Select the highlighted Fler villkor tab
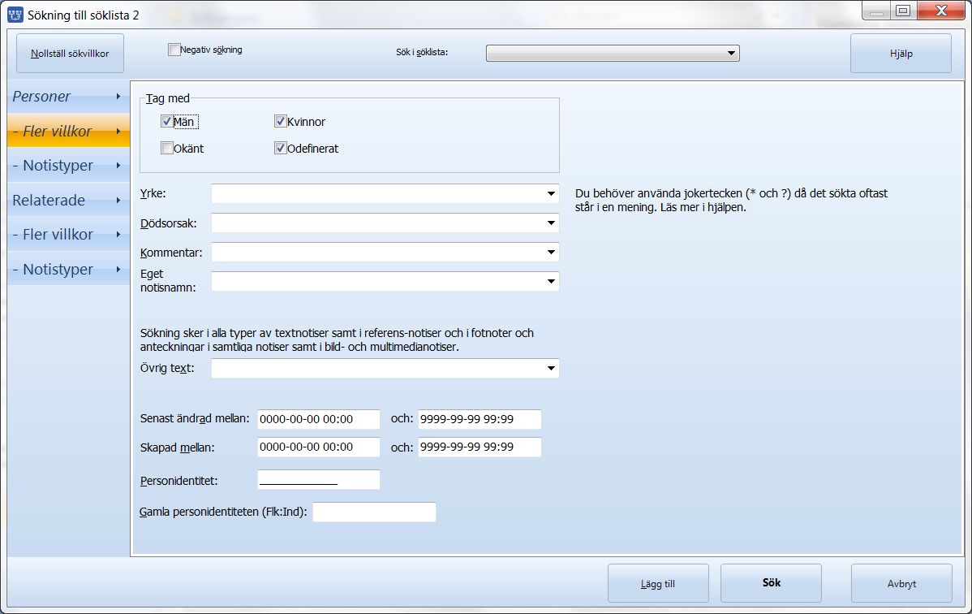The height and width of the screenshot is (614, 972). point(68,131)
